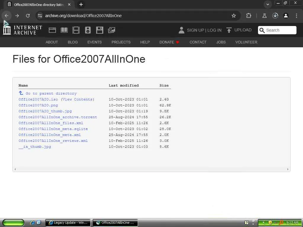Image resolution: width=303 pixels, height=227 pixels.
Task: Open the DONATE menu item
Action: coord(169,42)
